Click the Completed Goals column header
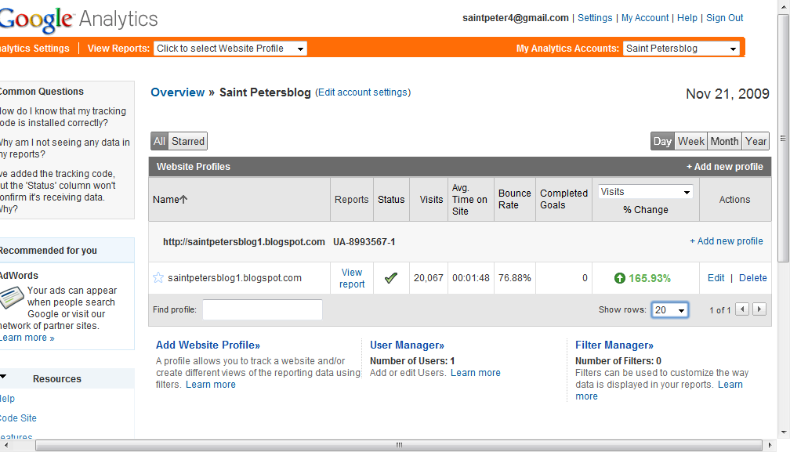This screenshot has width=790, height=452. [564, 199]
